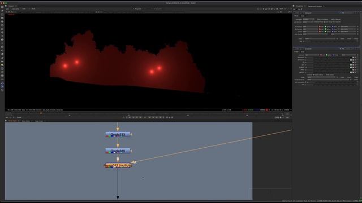Switch to the Curve Editor tab

(x=26, y=121)
